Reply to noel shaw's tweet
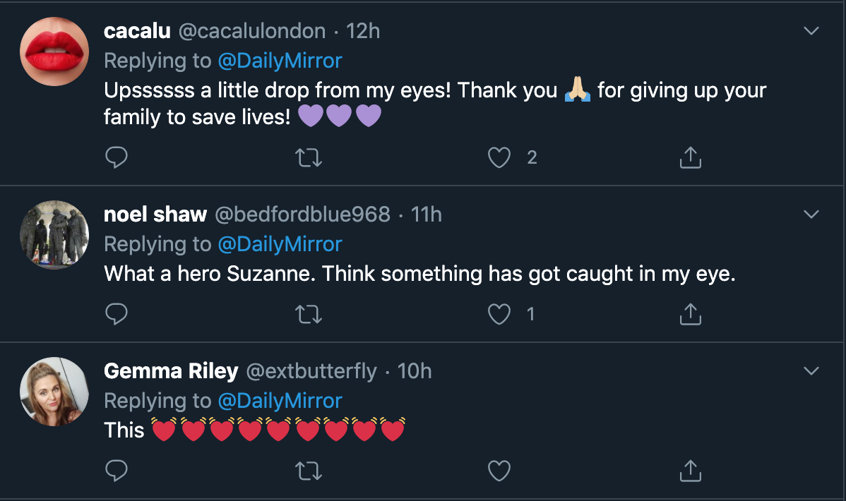Image resolution: width=846 pixels, height=501 pixels. click(116, 315)
